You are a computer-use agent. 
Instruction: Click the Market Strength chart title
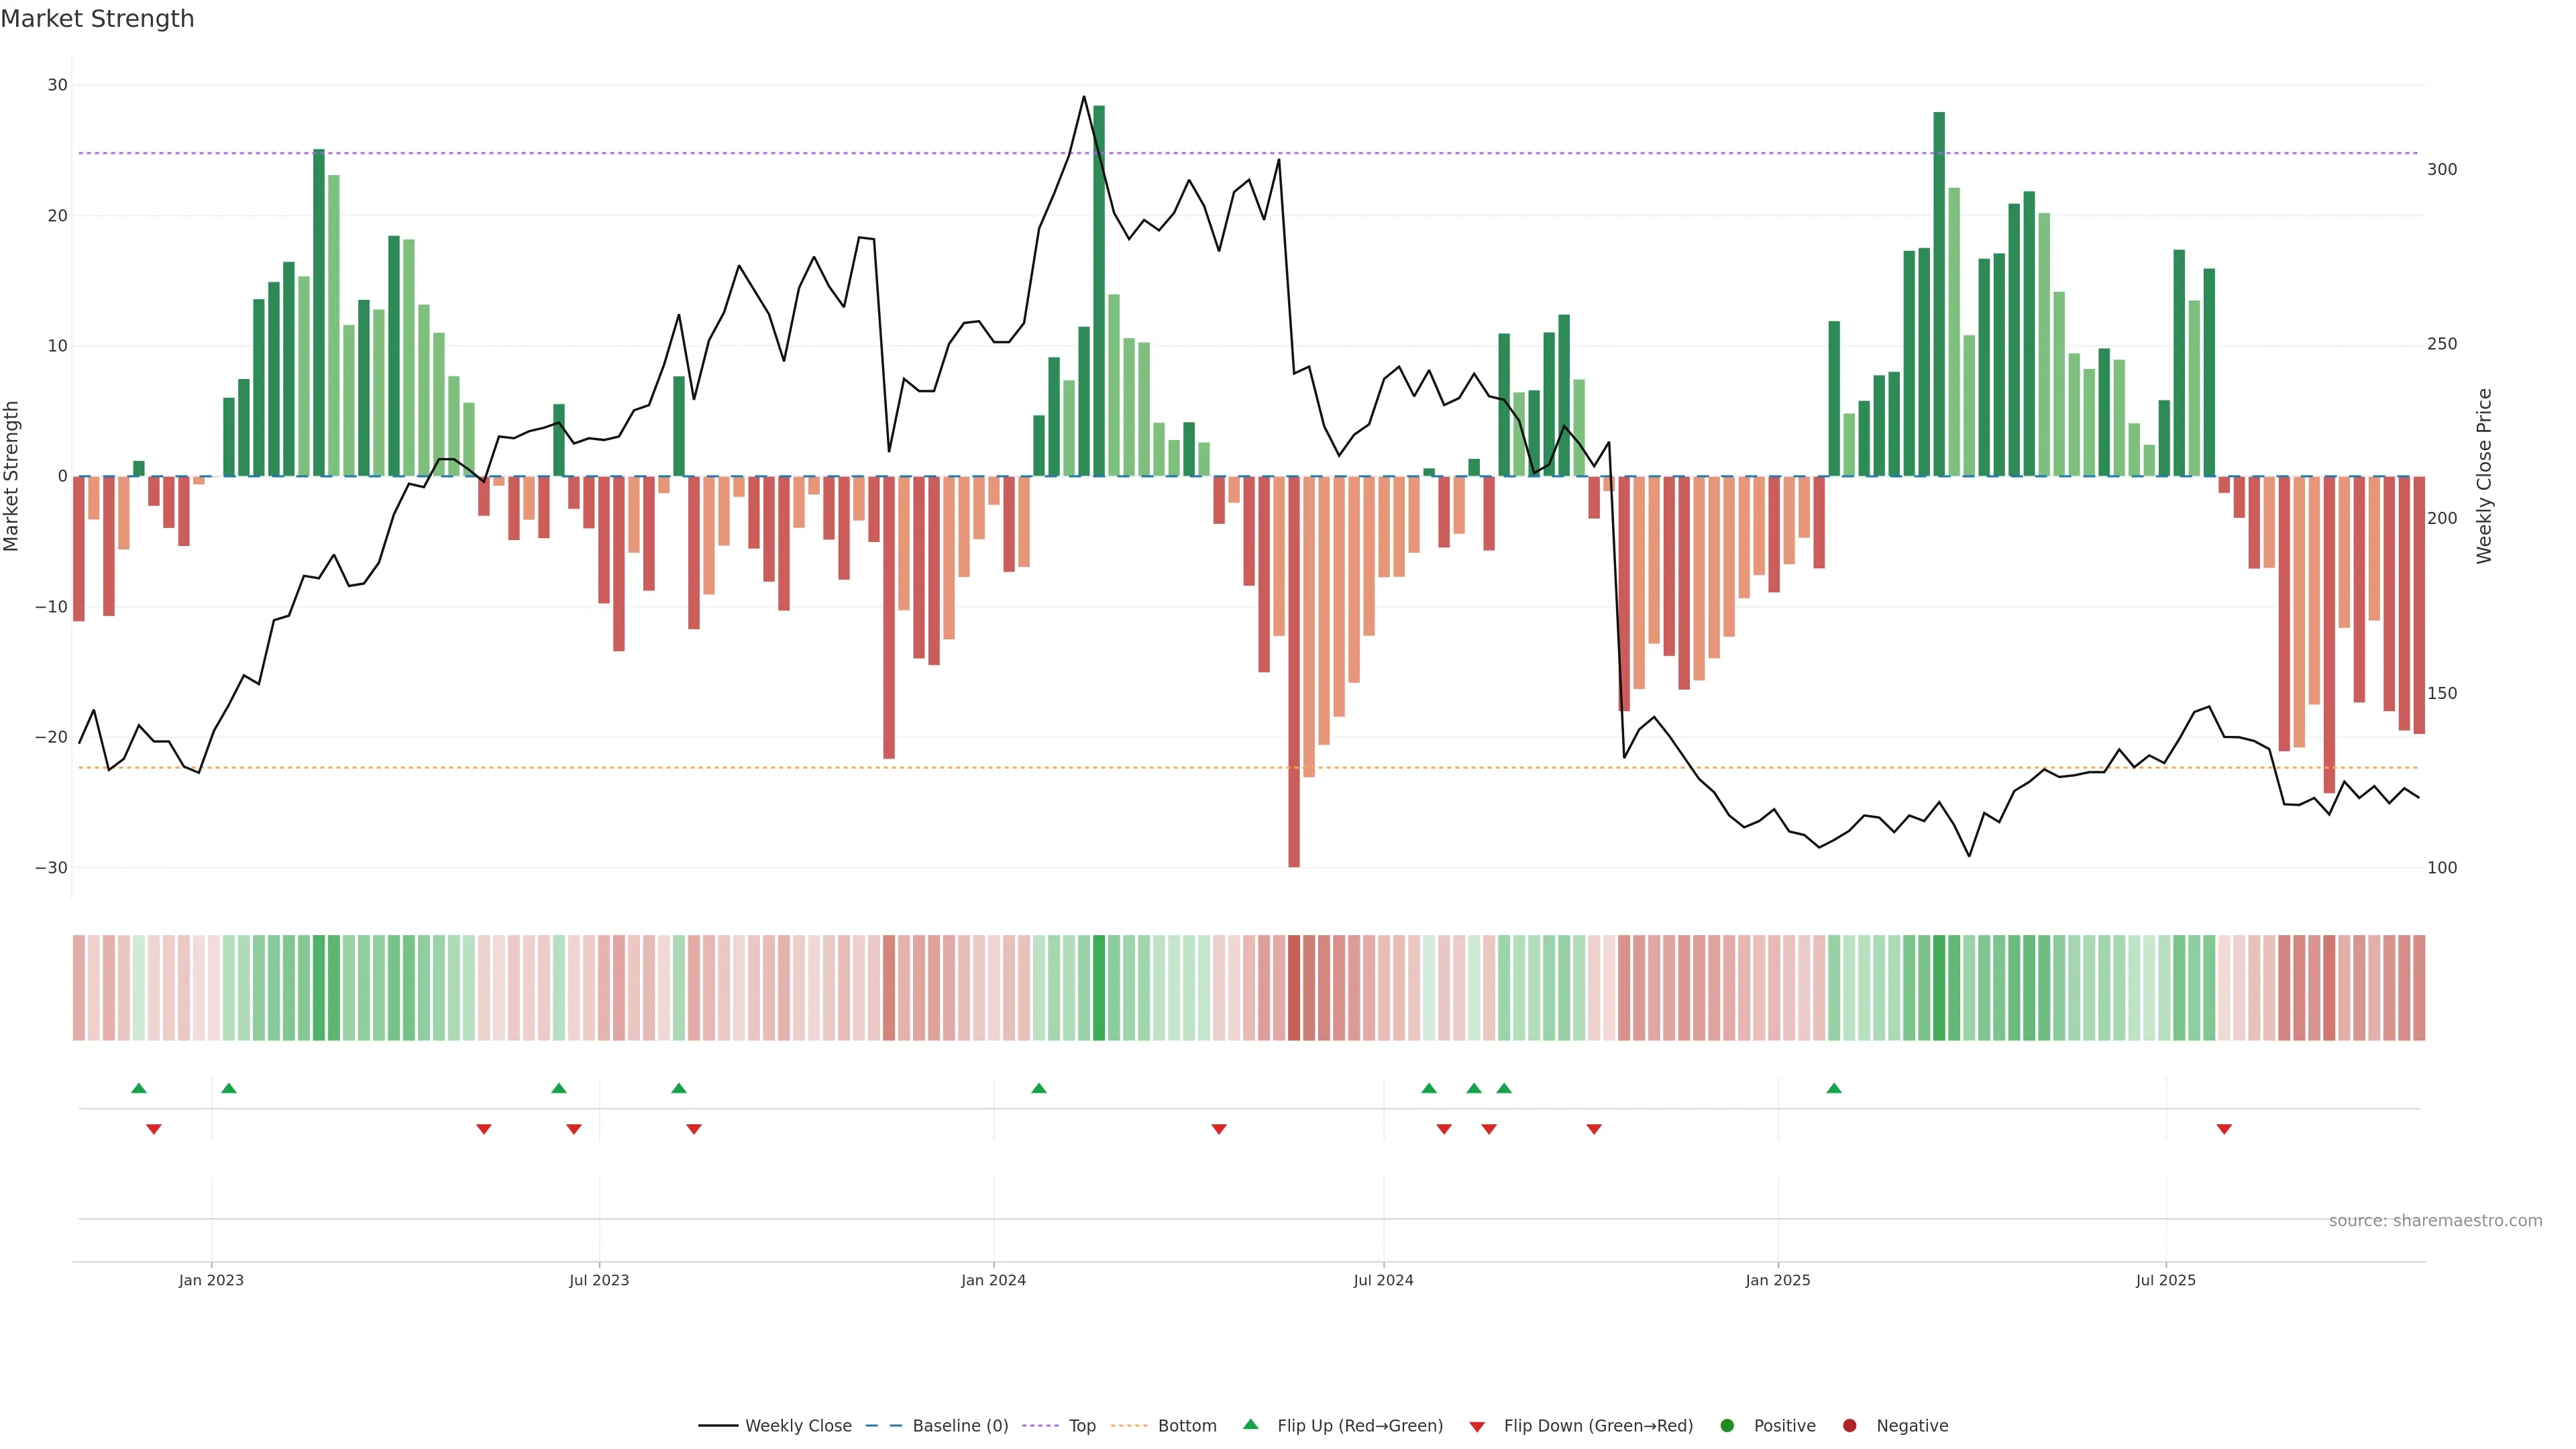[97, 19]
